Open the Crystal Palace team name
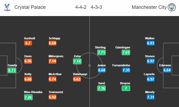The height and width of the screenshot is (107, 179). coord(30,7)
